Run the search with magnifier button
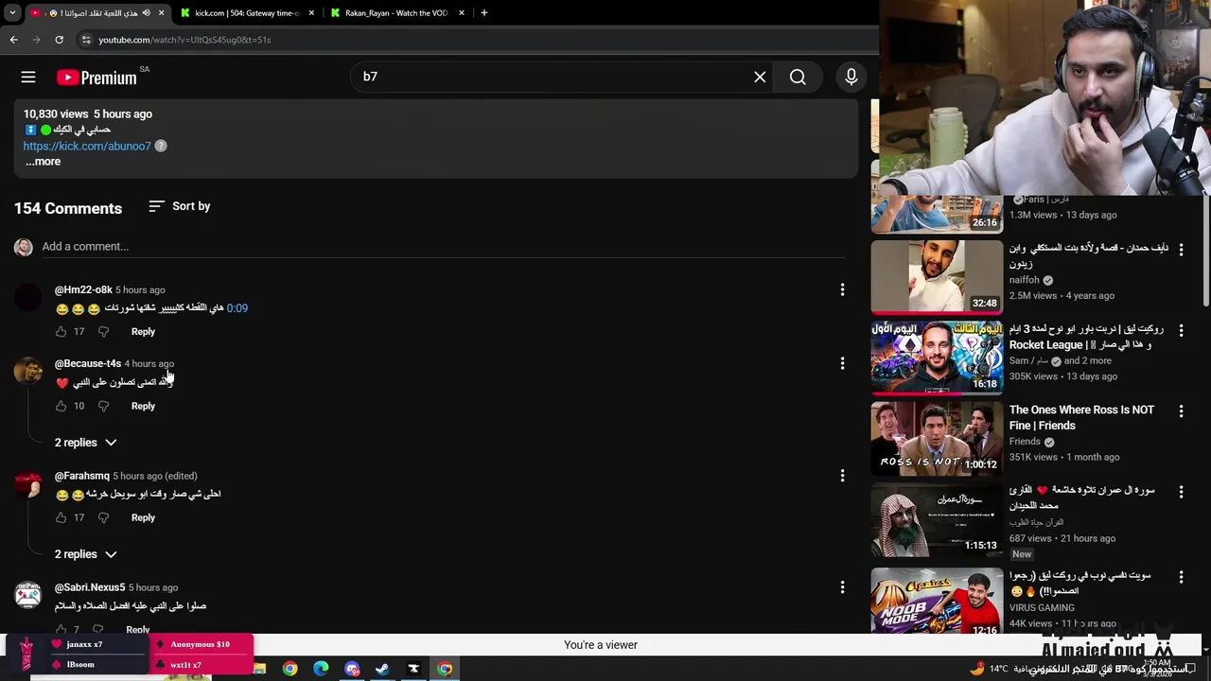This screenshot has height=681, width=1211. point(798,78)
